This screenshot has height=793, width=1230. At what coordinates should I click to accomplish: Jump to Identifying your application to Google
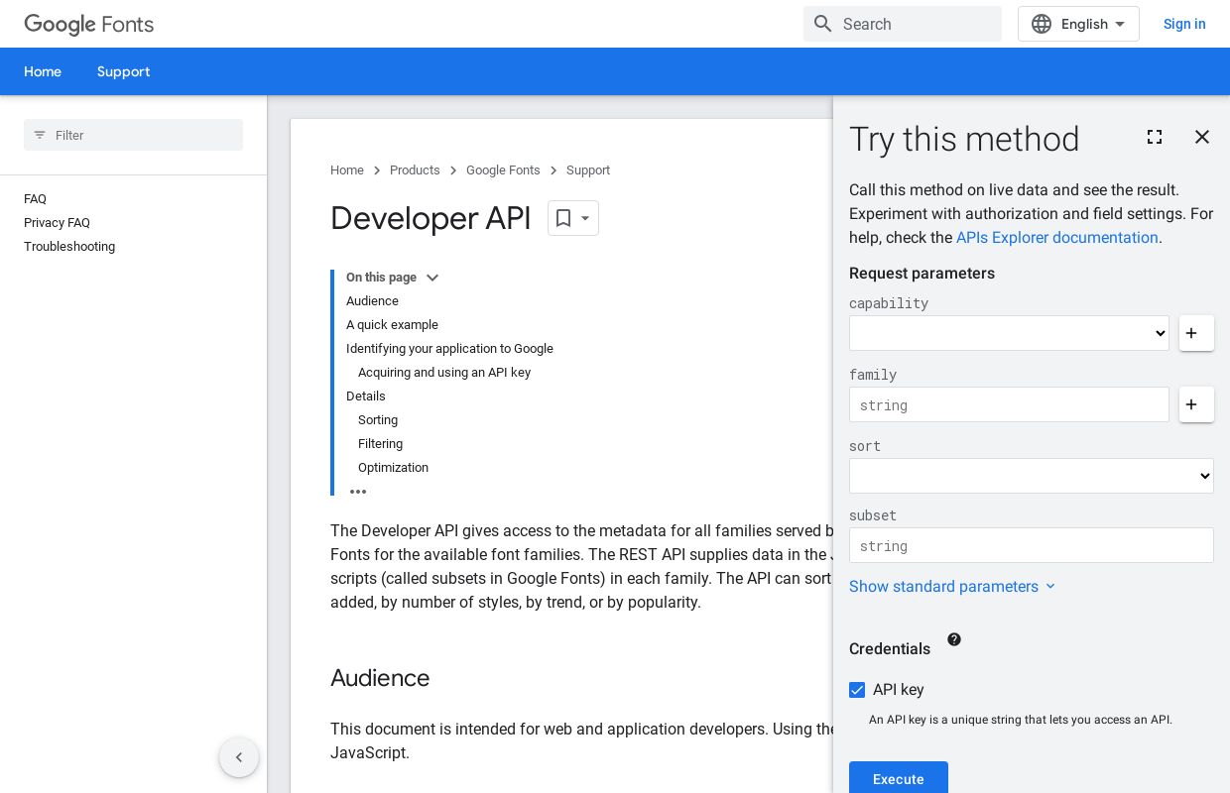[449, 349]
